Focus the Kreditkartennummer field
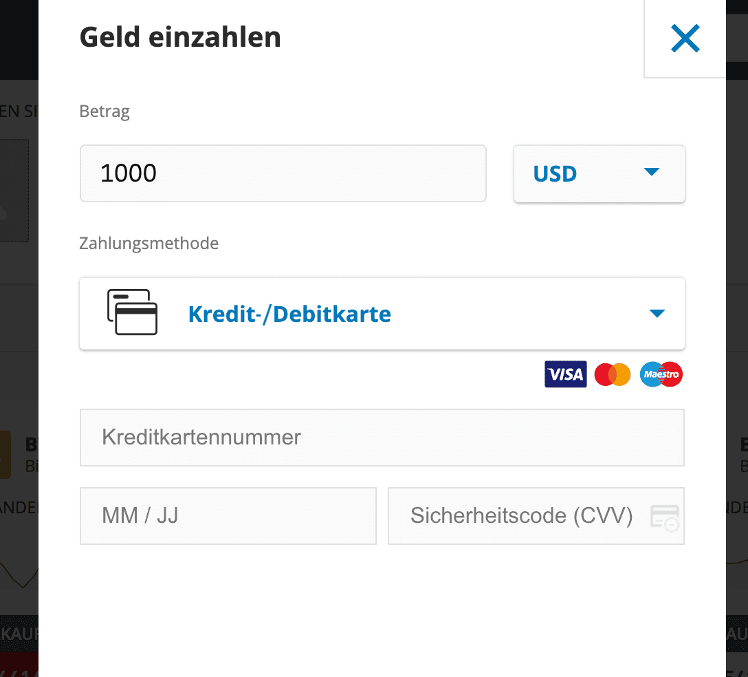The height and width of the screenshot is (677, 748). [382, 438]
